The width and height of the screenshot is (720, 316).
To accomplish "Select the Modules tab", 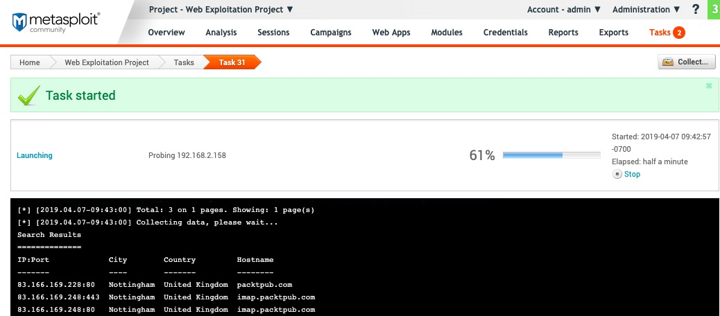I will coord(447,33).
